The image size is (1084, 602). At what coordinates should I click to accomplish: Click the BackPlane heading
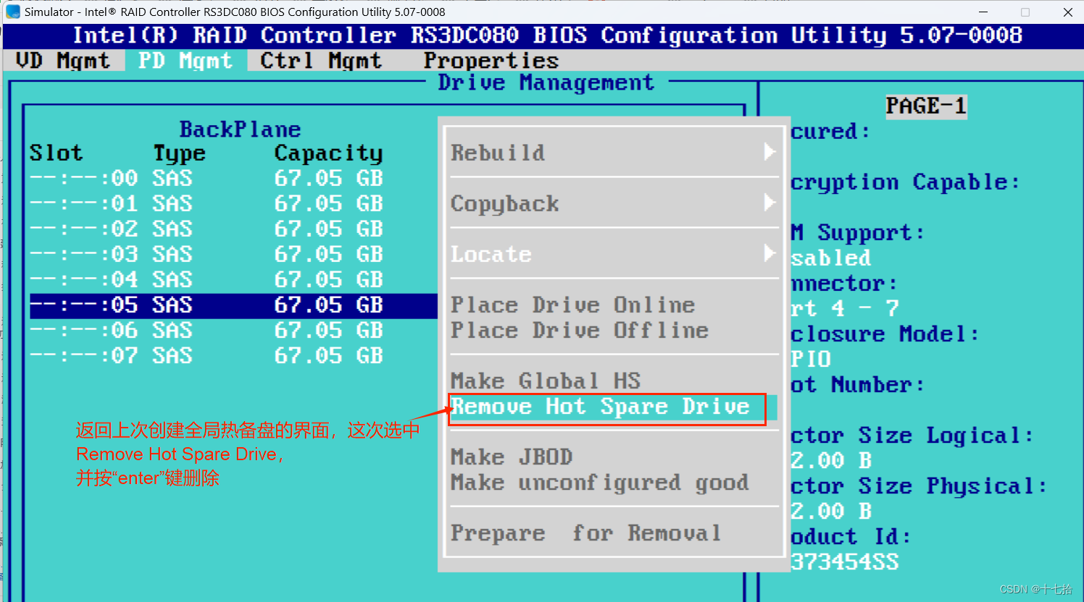[x=240, y=129]
